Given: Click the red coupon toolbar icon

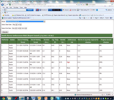Looking at the screenshot, I should point(37,10).
